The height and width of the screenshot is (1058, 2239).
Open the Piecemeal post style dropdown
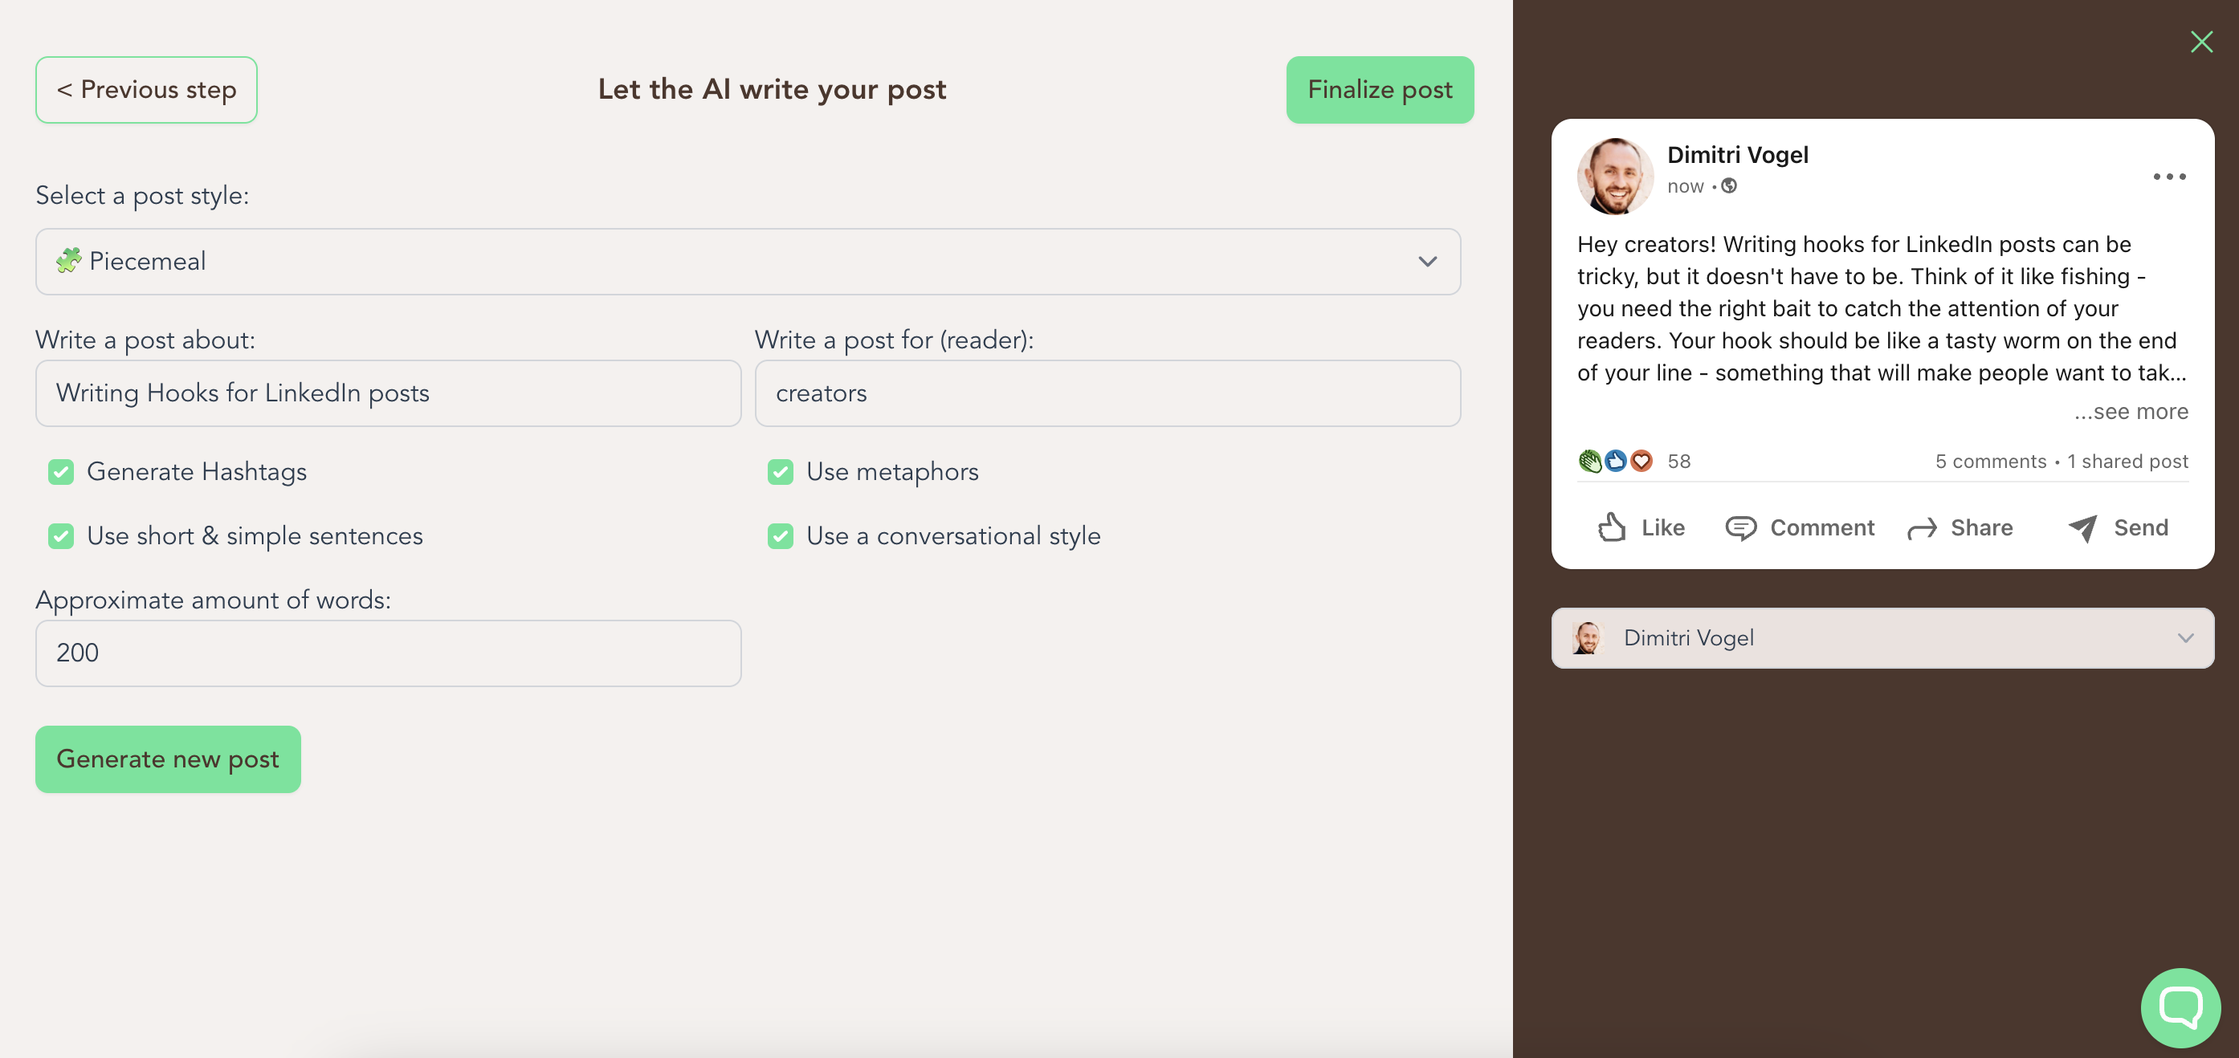point(748,262)
